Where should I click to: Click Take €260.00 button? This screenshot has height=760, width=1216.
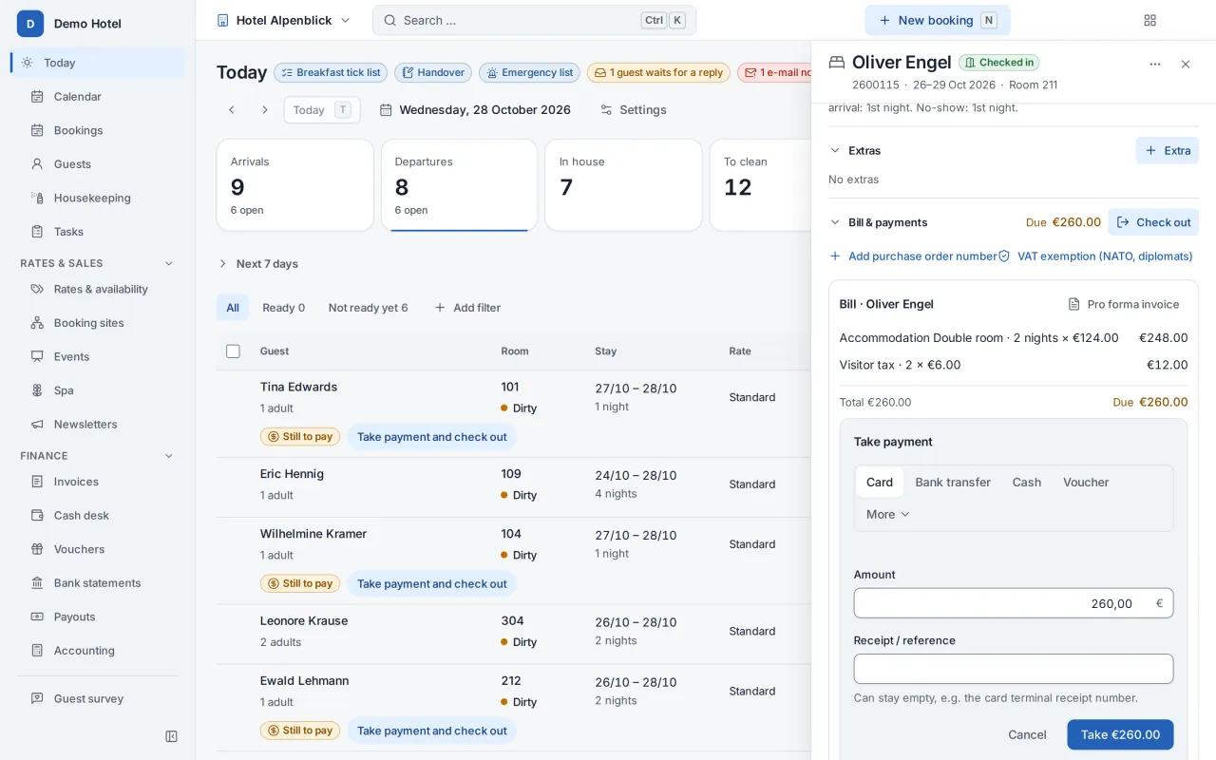(x=1120, y=734)
